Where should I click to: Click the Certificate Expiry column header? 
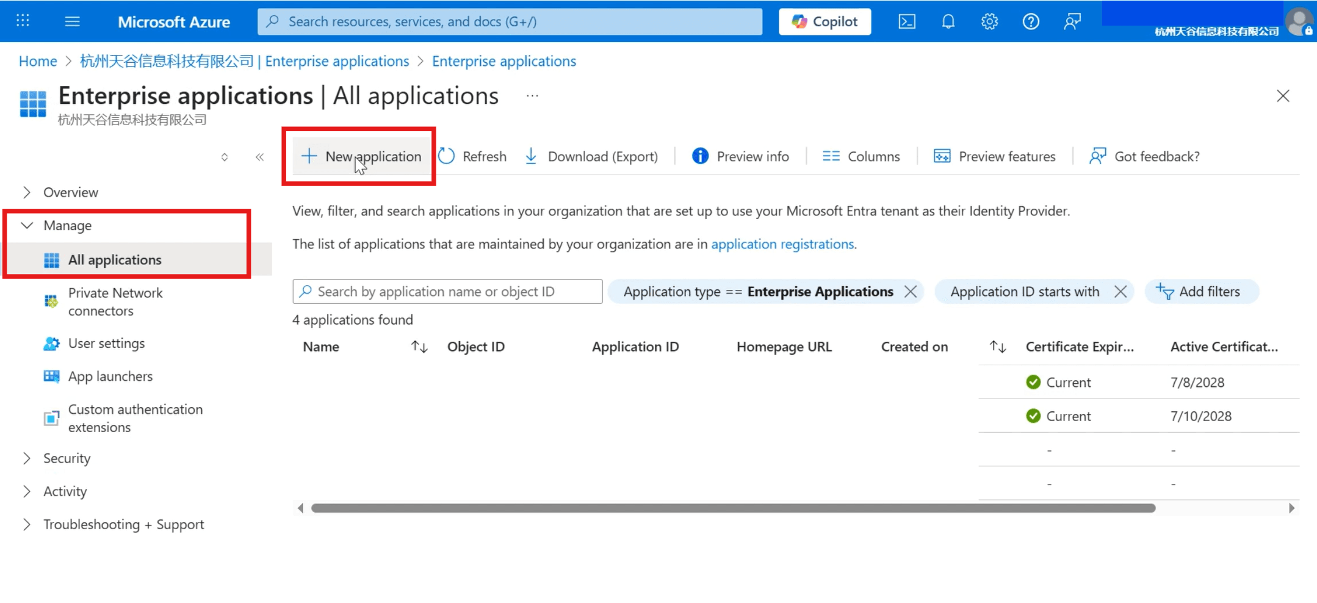click(1080, 347)
